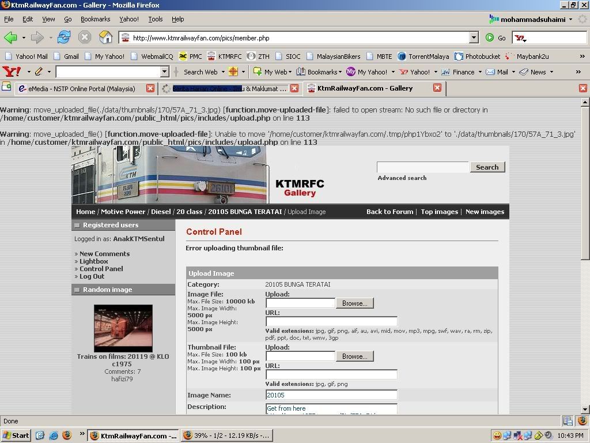Open the Lightbox link in sidebar
Screen dimensions: 590x443
(94, 261)
